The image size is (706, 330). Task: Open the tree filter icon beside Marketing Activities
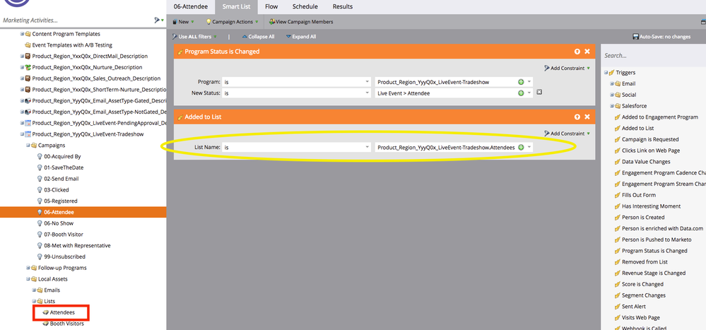(x=158, y=20)
